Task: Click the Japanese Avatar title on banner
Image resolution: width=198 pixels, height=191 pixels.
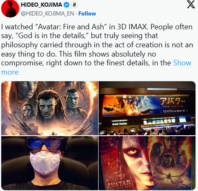Action: click(x=173, y=101)
